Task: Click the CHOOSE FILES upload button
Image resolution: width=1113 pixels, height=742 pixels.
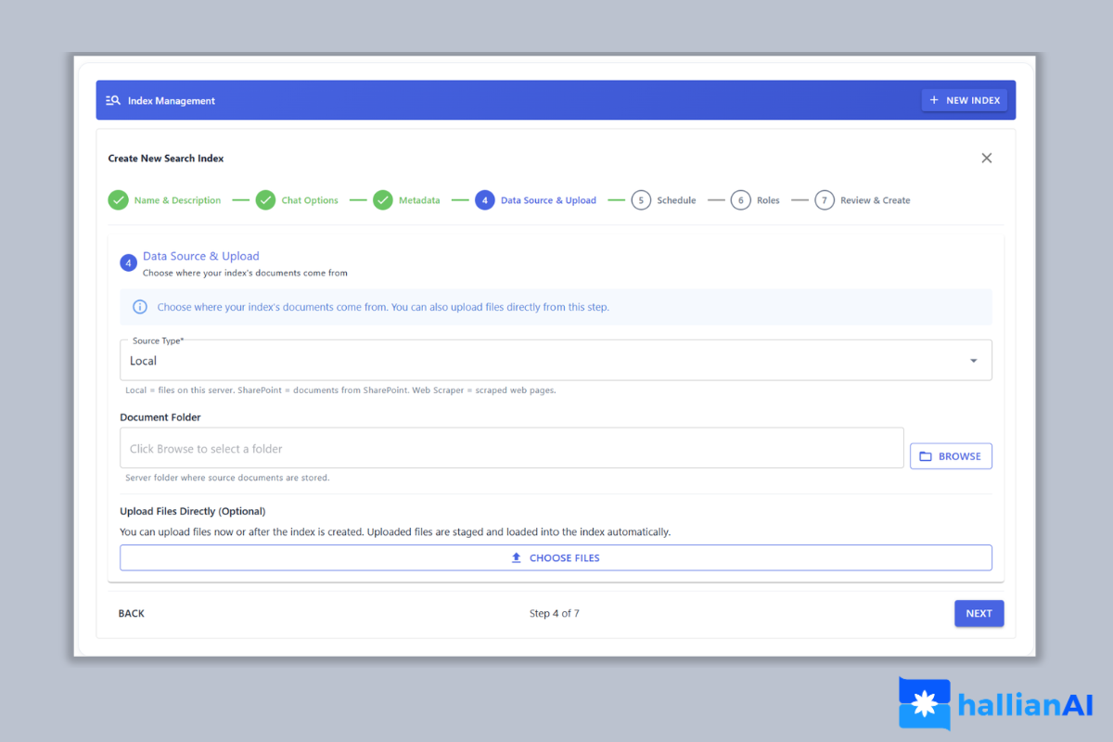Action: pyautogui.click(x=556, y=558)
